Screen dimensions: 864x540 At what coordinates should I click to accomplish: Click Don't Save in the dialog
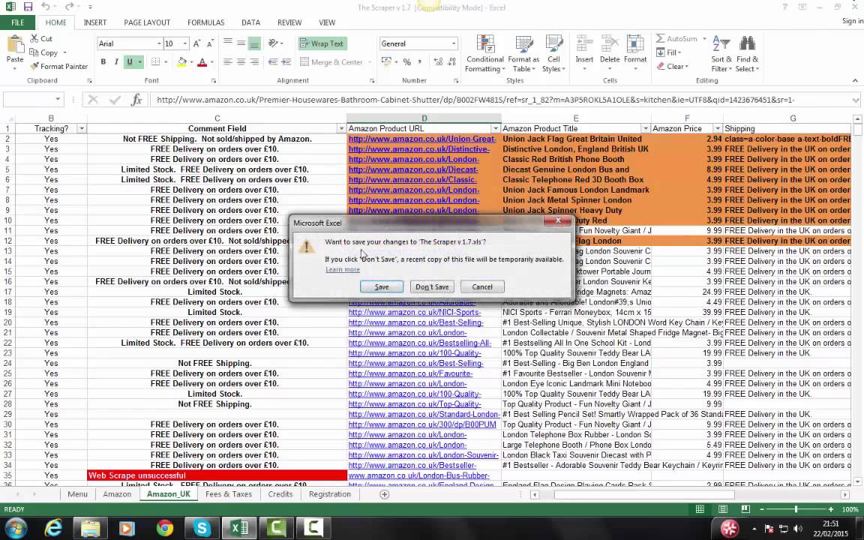(x=432, y=287)
